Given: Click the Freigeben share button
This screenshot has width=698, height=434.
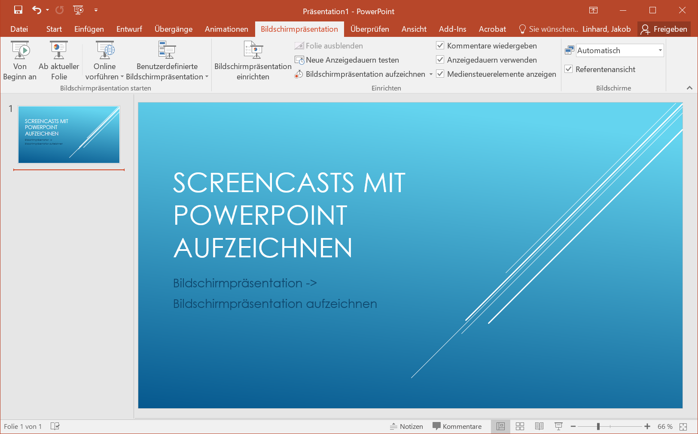Looking at the screenshot, I should 664,29.
